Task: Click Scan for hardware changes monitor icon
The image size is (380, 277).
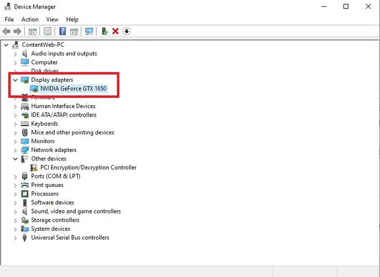Action: coord(89,31)
